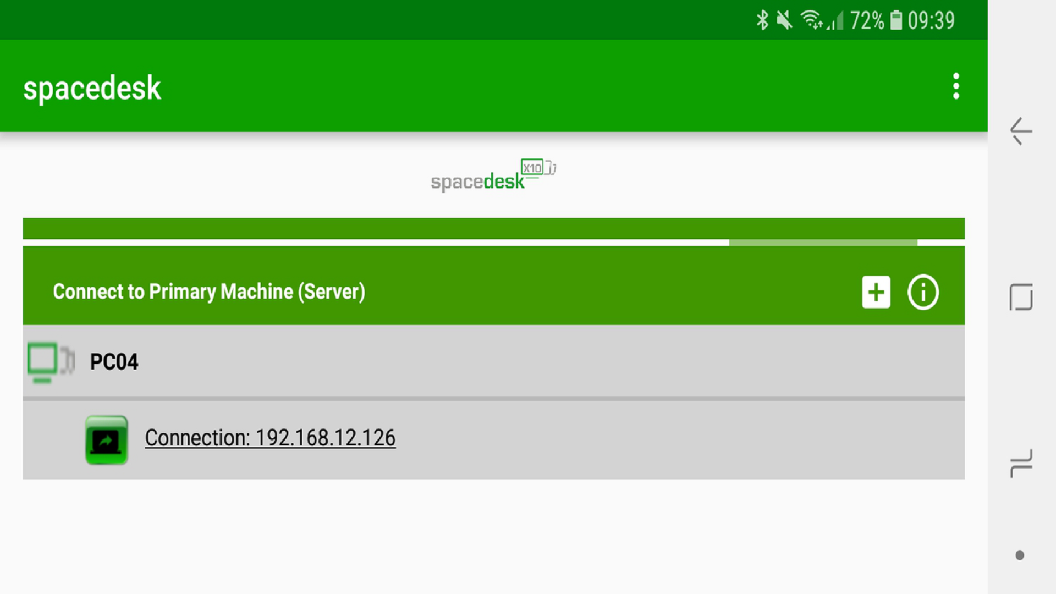
Task: Tap the spacedesk title in app bar
Action: (92, 88)
